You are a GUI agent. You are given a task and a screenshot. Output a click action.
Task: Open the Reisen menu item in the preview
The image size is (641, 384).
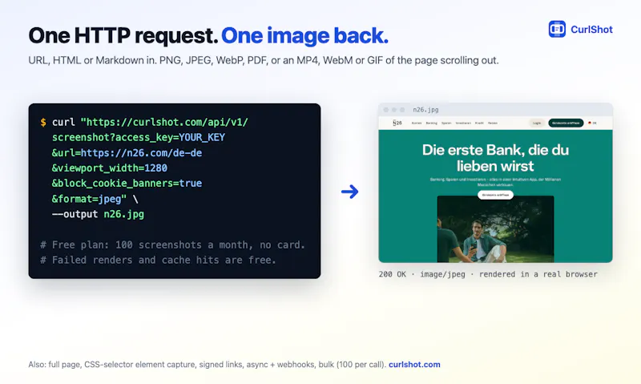point(493,123)
